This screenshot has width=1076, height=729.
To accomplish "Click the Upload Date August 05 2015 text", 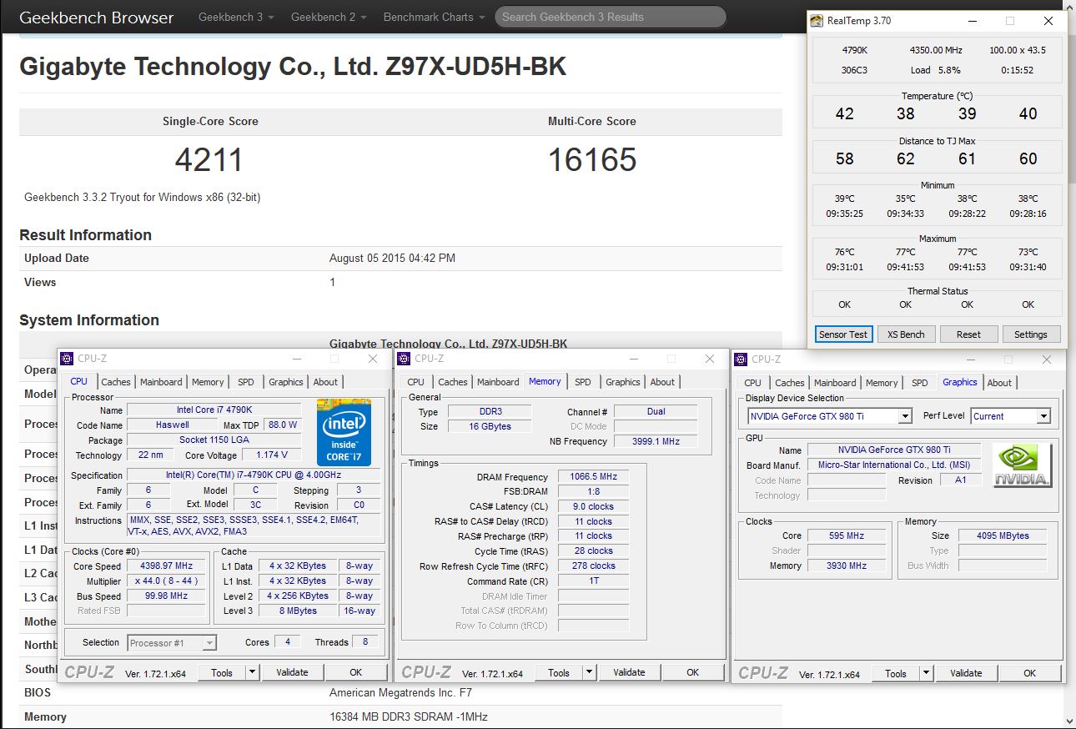I will 392,259.
